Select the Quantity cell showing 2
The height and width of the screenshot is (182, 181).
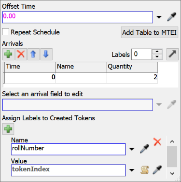[132, 77]
